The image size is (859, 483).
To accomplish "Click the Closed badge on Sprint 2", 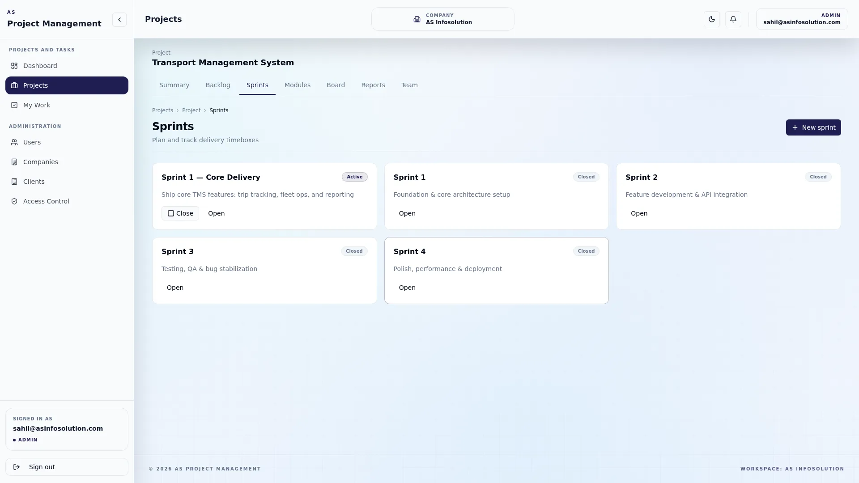I will point(818,177).
